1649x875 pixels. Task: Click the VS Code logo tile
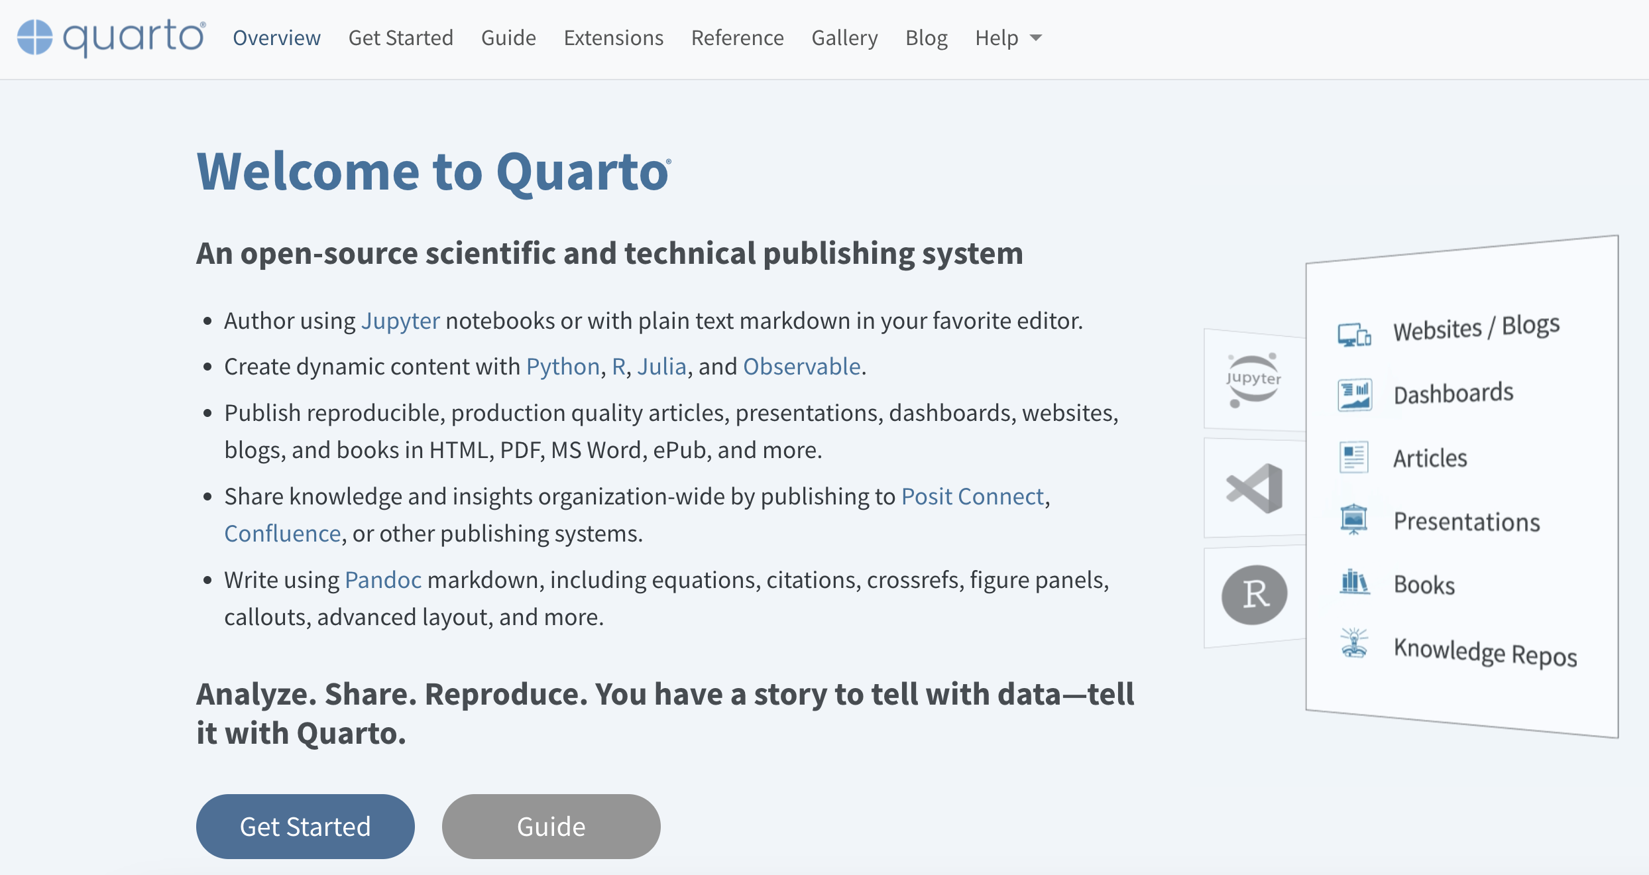pos(1254,489)
